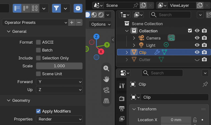Open view layer browse icon dropdown
The width and height of the screenshot is (211, 125).
[x=162, y=5]
